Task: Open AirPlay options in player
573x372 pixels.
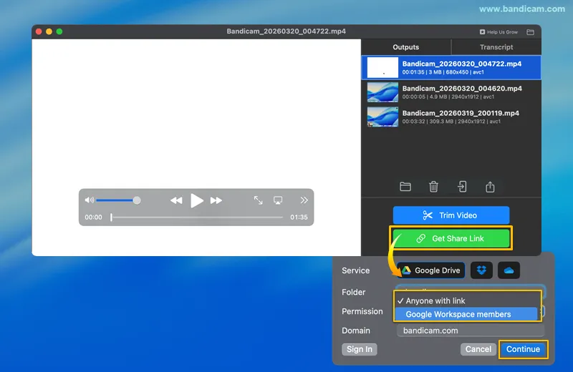Action: pos(278,200)
